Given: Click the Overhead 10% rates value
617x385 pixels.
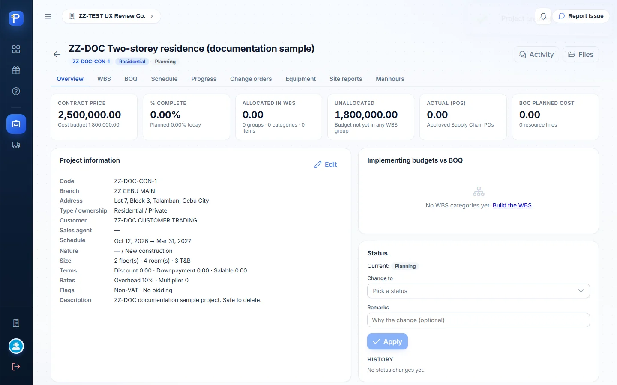Looking at the screenshot, I should [x=151, y=280].
